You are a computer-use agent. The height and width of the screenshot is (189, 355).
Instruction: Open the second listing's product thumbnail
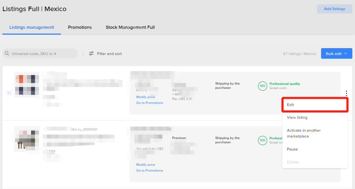tap(26, 139)
